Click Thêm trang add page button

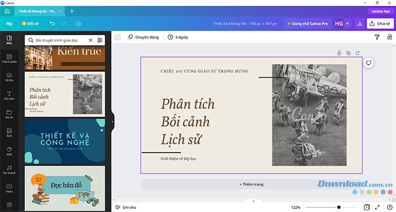(251, 184)
